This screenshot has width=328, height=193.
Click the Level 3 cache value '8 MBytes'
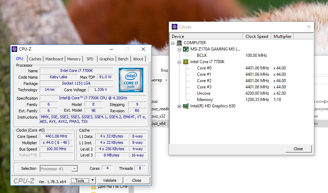[111, 155]
